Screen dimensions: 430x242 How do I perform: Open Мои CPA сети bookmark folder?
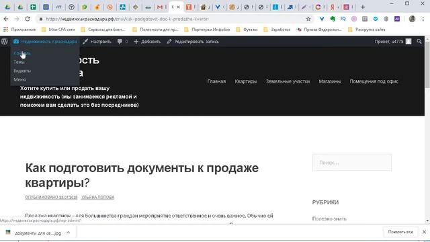58,30
